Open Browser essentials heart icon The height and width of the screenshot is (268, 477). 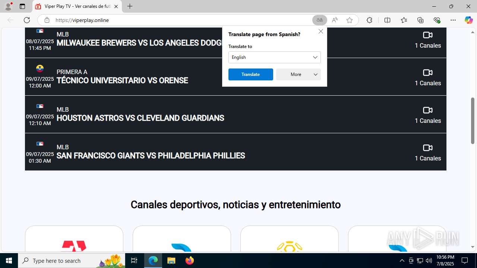point(437,20)
